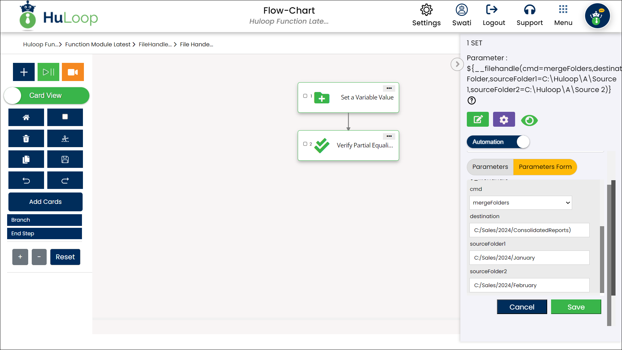The image size is (622, 350).
Task: Click the redo arrow button
Action: tap(65, 181)
